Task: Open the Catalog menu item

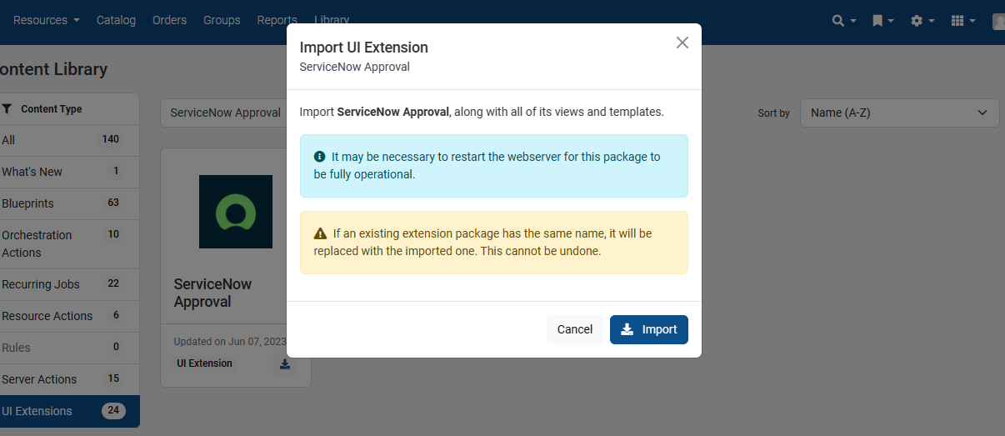Action: [116, 20]
